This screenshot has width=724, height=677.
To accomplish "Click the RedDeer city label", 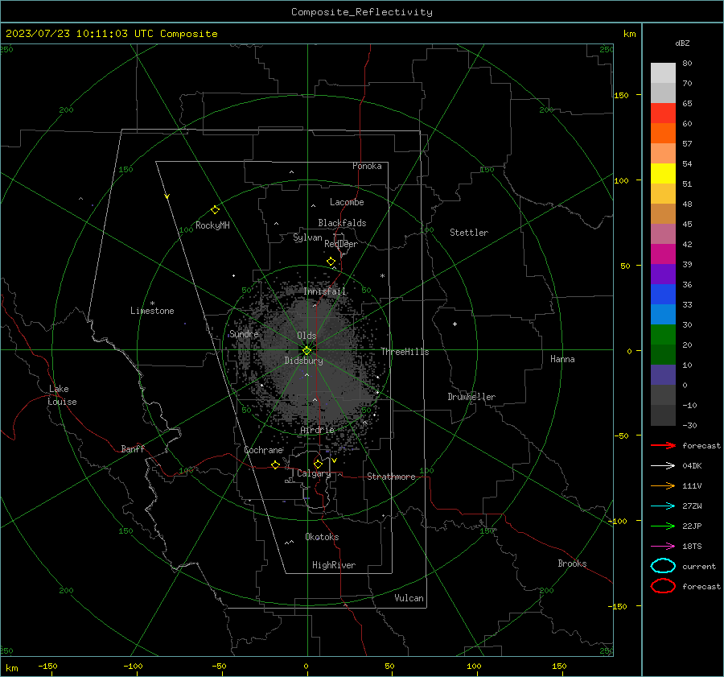I will point(341,244).
